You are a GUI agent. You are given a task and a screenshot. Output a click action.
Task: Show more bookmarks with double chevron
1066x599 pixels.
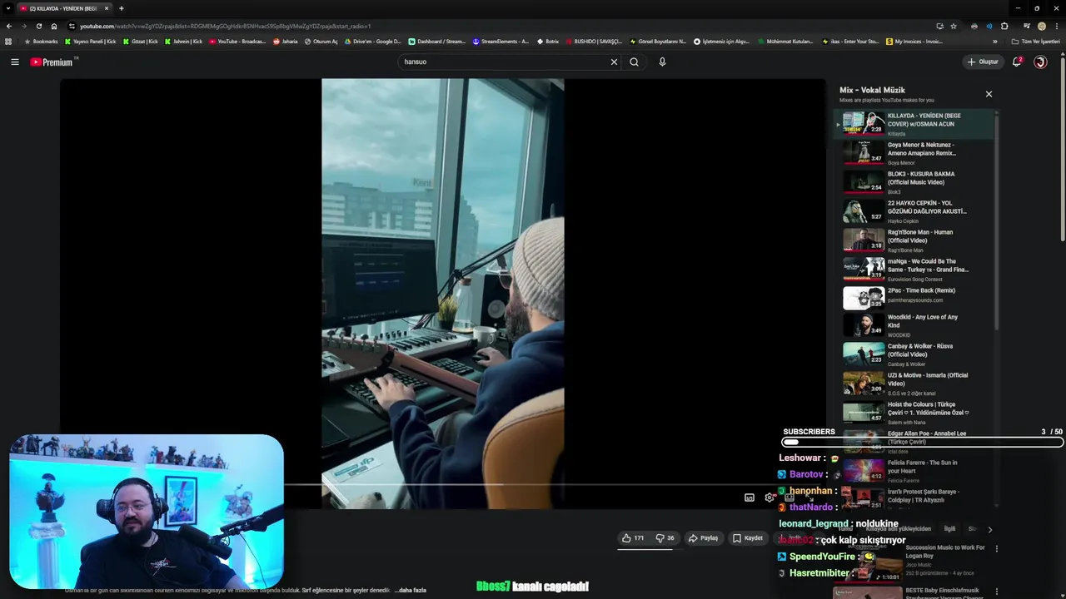(x=994, y=42)
